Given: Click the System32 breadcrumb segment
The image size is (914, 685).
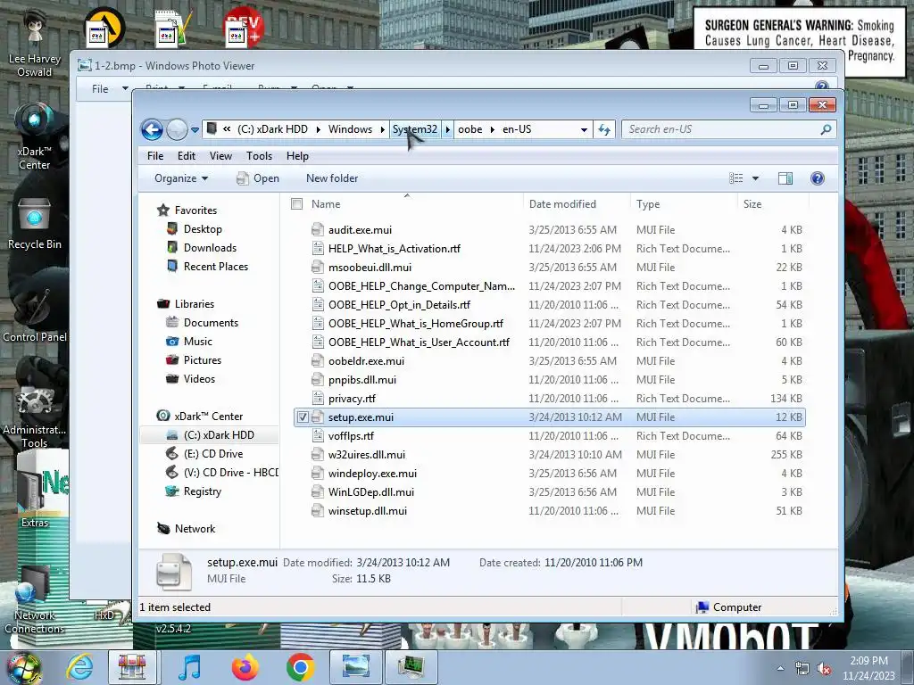Looking at the screenshot, I should [x=414, y=129].
